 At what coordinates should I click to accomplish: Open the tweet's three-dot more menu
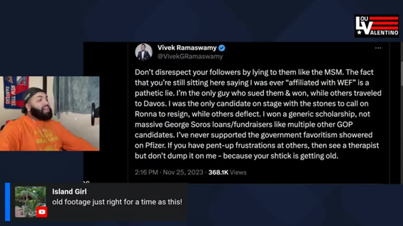378,48
